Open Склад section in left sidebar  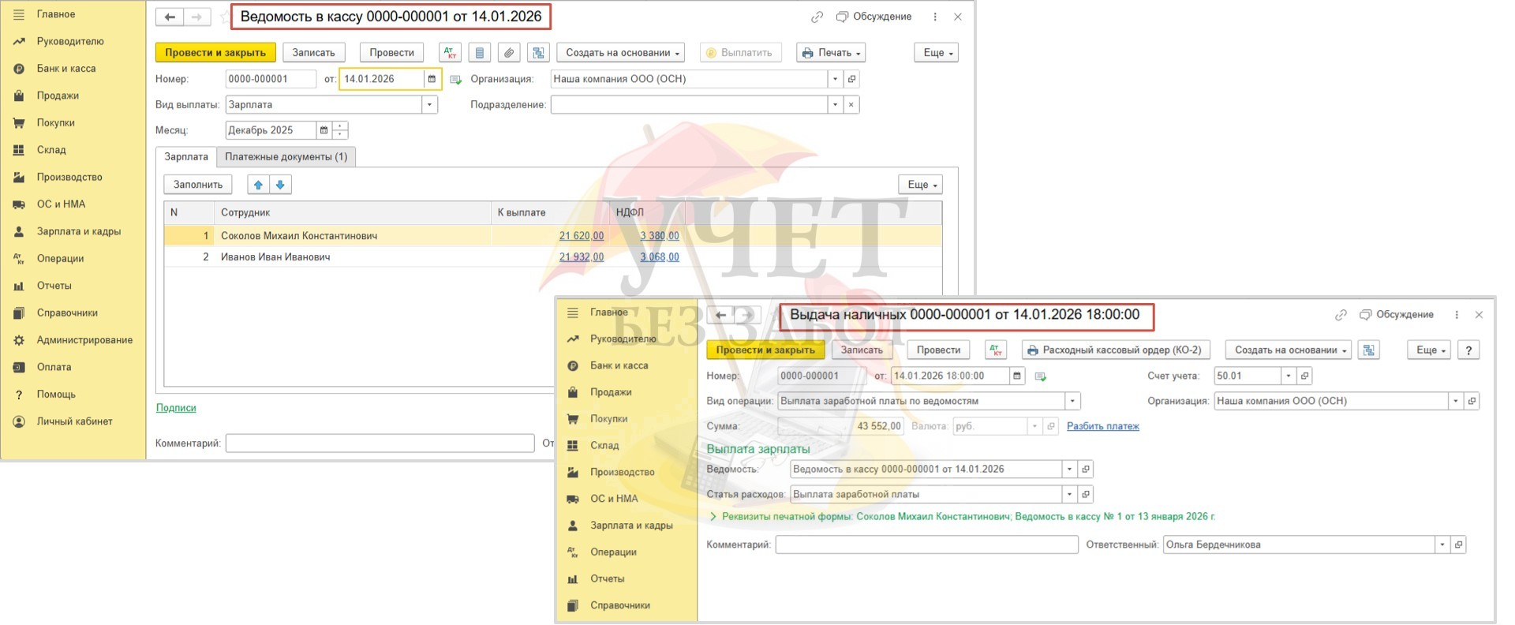[51, 150]
